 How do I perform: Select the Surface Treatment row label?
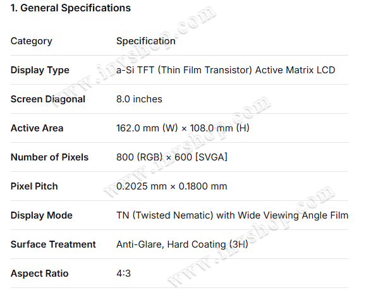pyautogui.click(x=54, y=244)
